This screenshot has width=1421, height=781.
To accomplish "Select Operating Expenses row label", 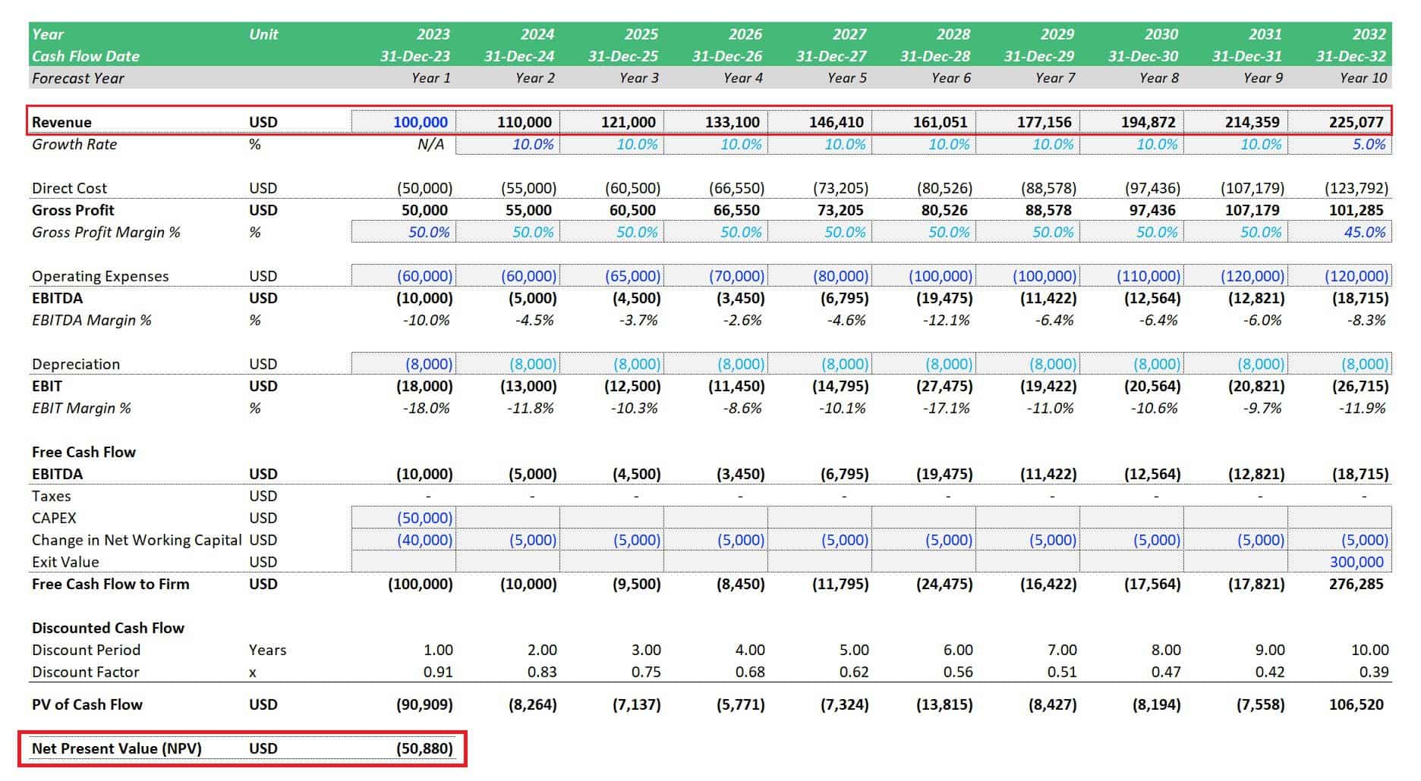I will [x=100, y=276].
